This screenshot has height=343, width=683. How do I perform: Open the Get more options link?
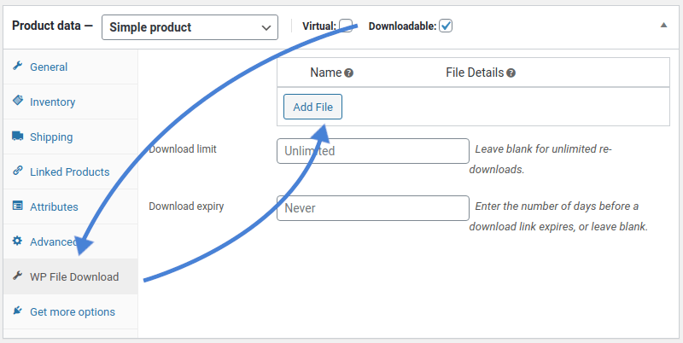click(72, 311)
